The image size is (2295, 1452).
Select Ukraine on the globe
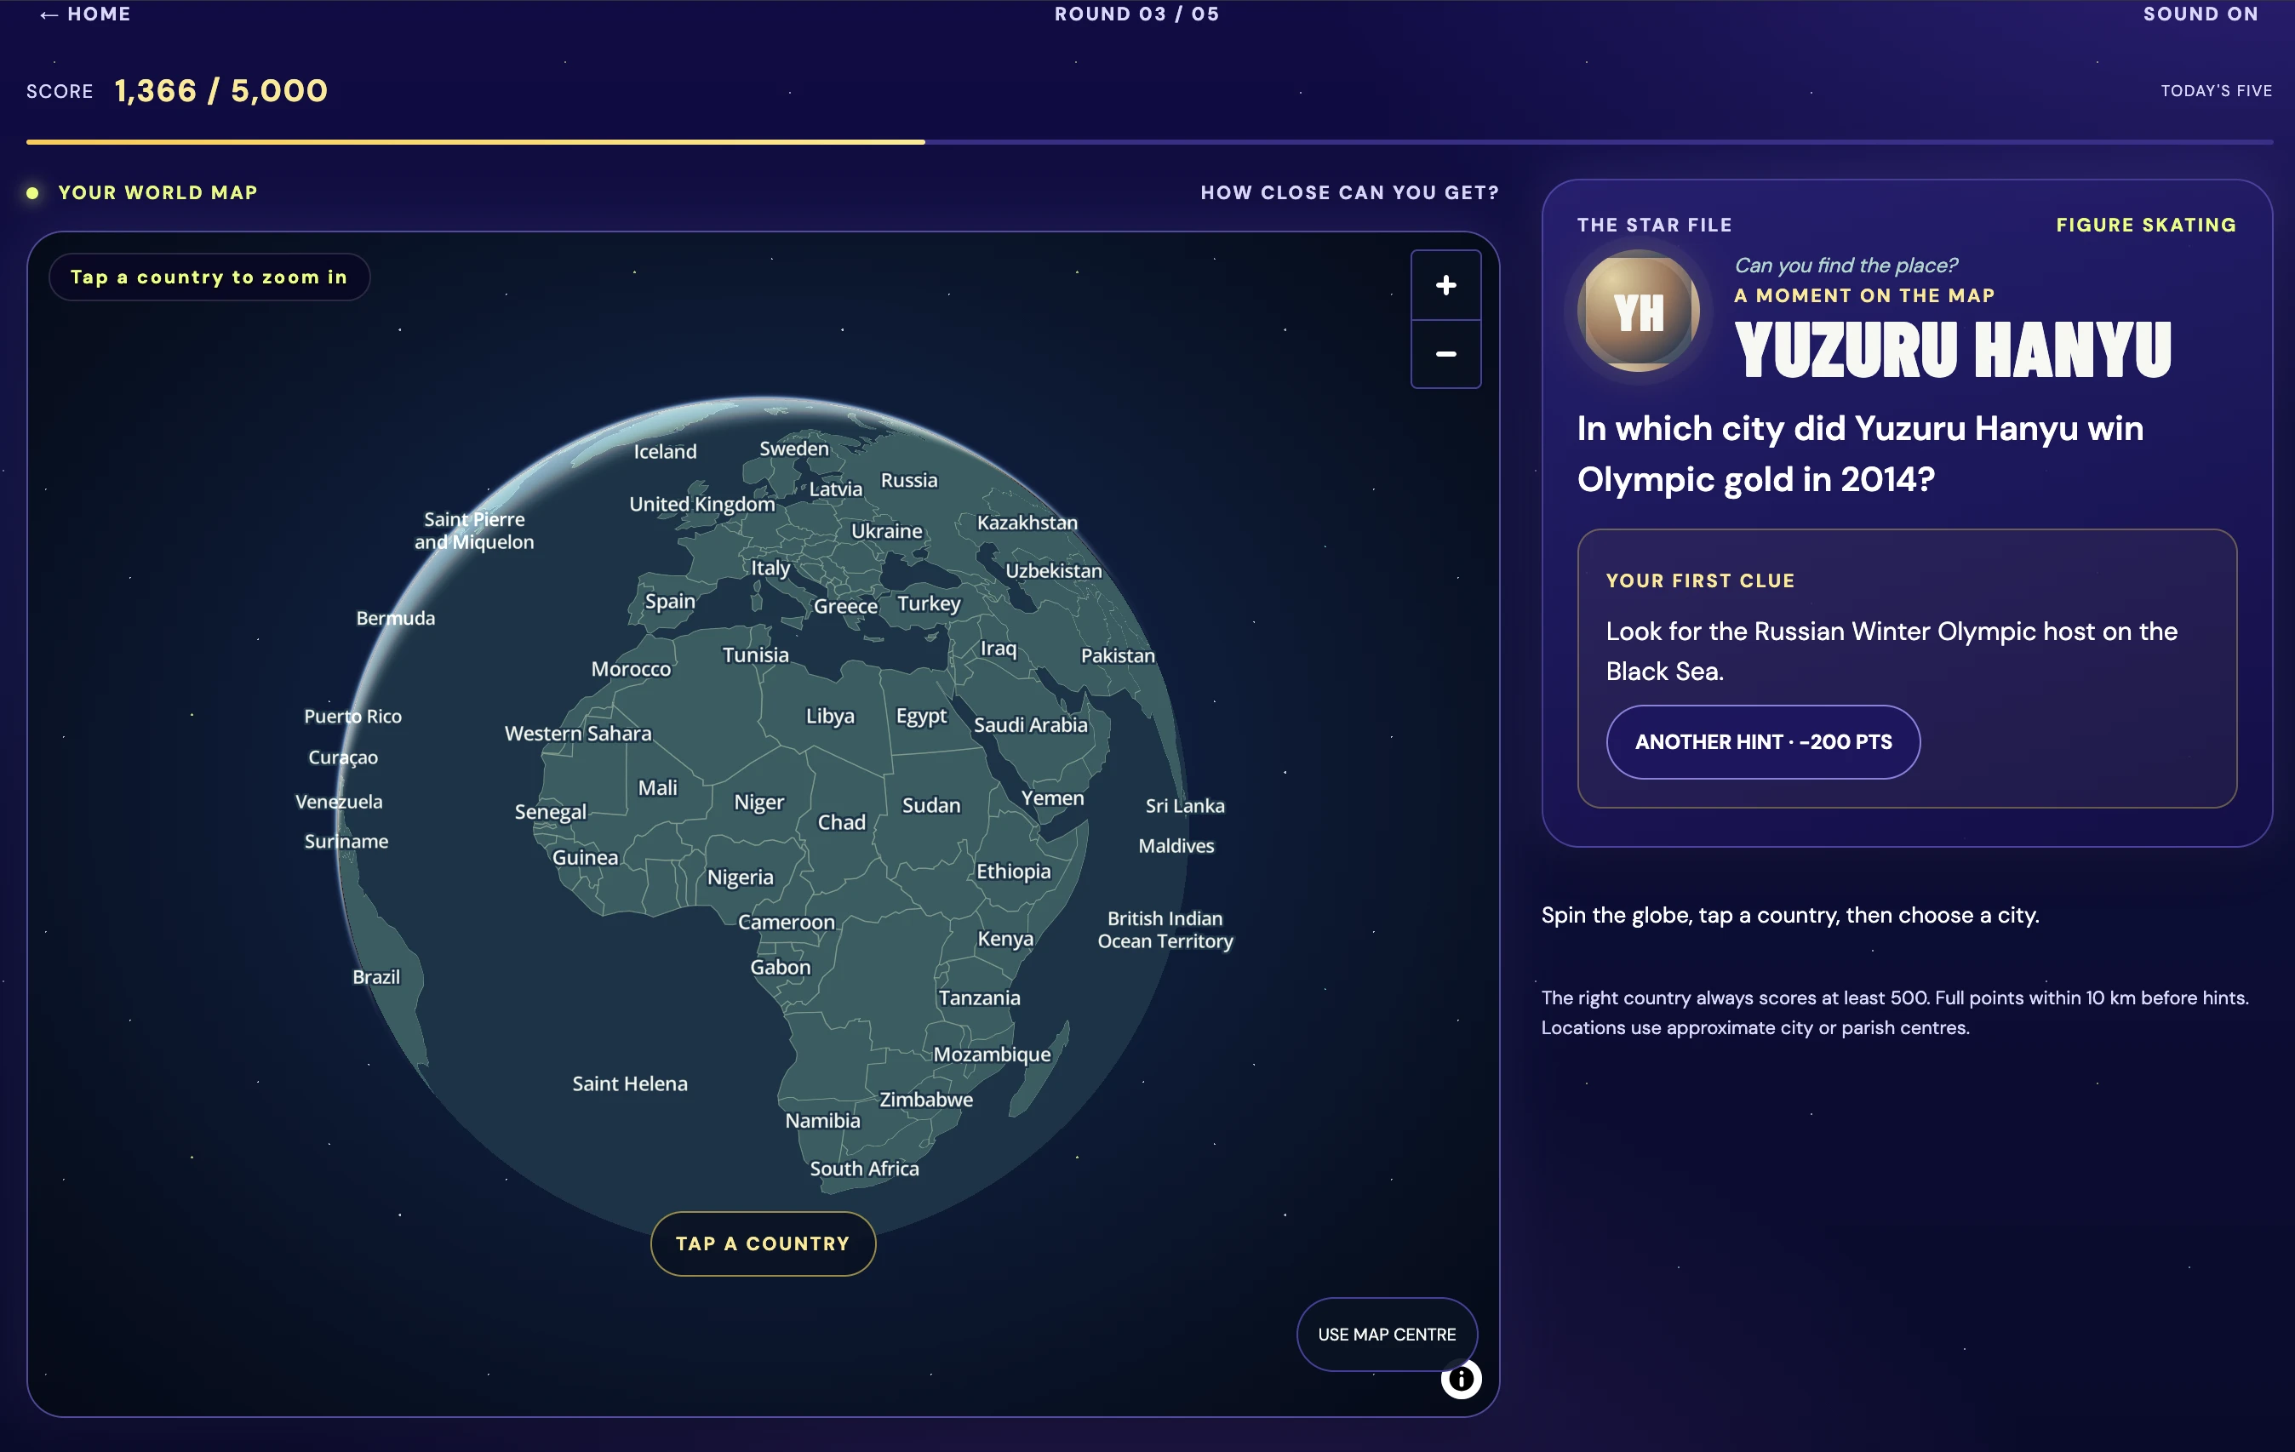coord(886,531)
